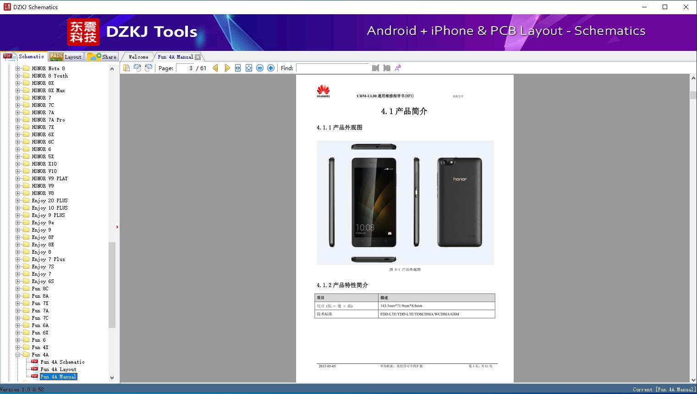Collapse the Fun 4A node
The width and height of the screenshot is (697, 394).
pos(18,355)
